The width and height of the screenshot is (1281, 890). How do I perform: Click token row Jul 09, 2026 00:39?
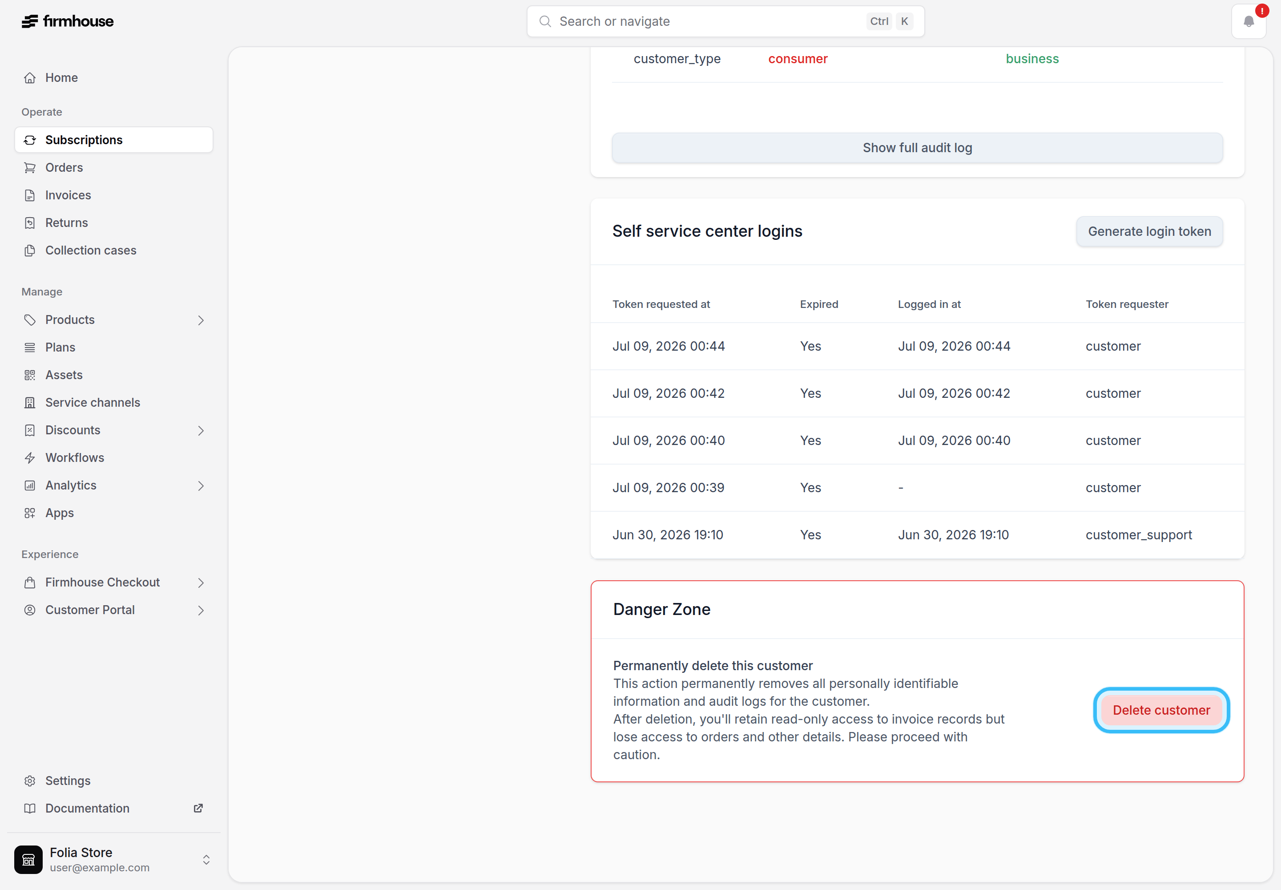point(917,488)
